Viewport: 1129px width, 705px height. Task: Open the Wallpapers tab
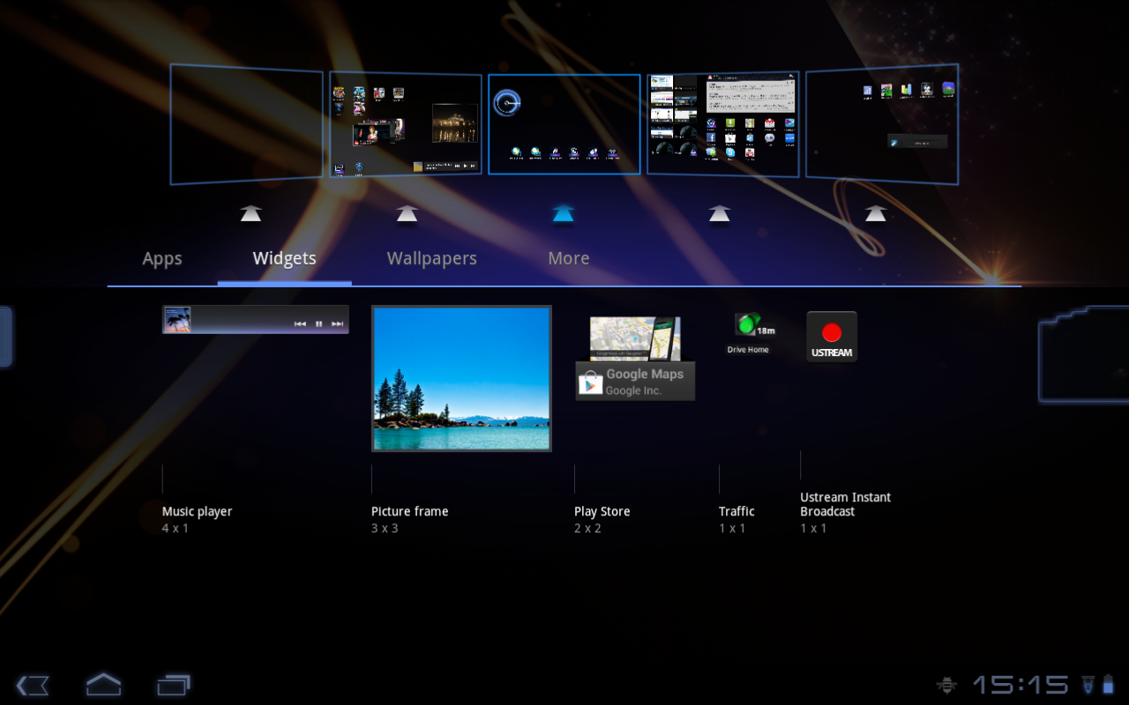(x=431, y=258)
